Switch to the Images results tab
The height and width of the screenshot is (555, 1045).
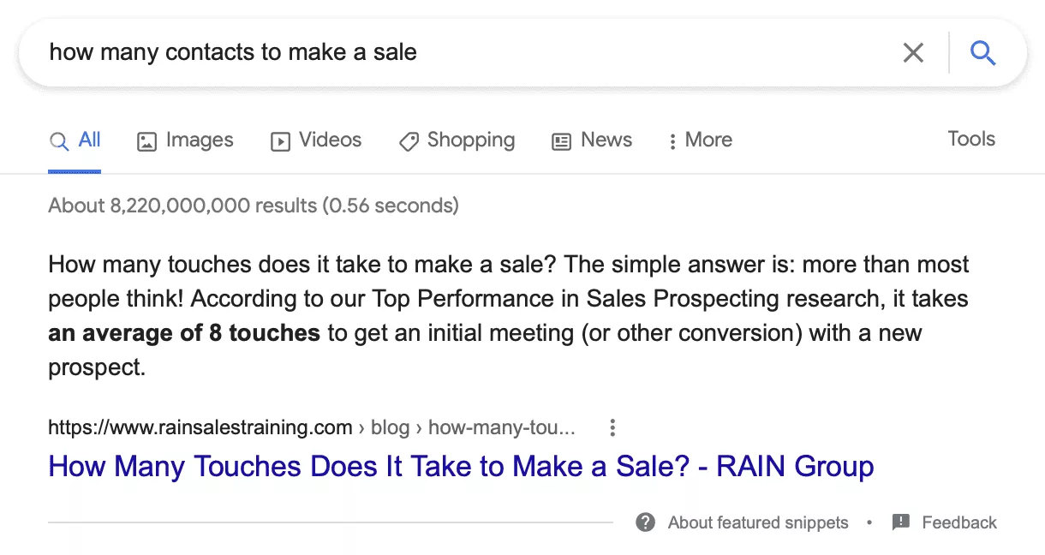pyautogui.click(x=185, y=140)
